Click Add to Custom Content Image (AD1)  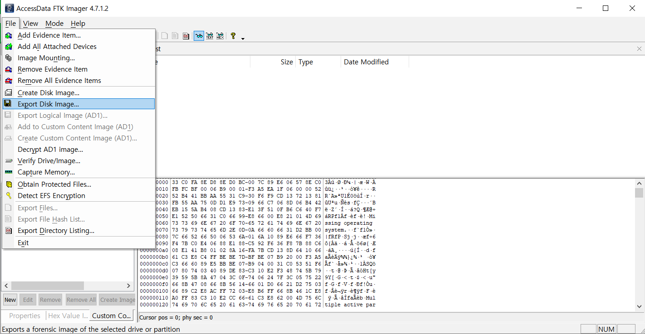click(x=79, y=126)
